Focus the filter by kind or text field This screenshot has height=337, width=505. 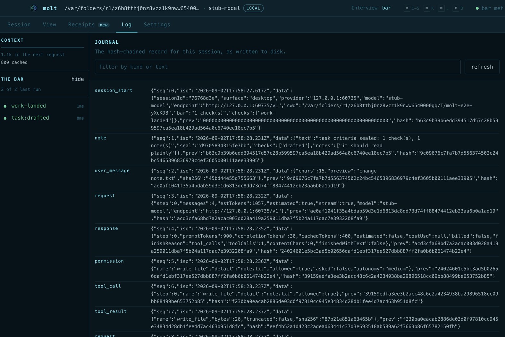[277, 67]
